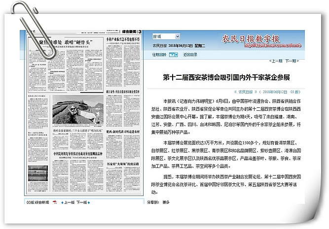The width and height of the screenshot is (329, 229).
Task: Click 下一版 to view next page
Action: [81, 202]
